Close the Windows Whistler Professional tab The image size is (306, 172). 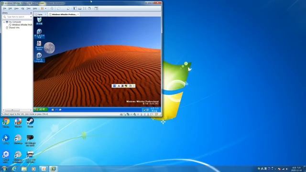click(78, 14)
